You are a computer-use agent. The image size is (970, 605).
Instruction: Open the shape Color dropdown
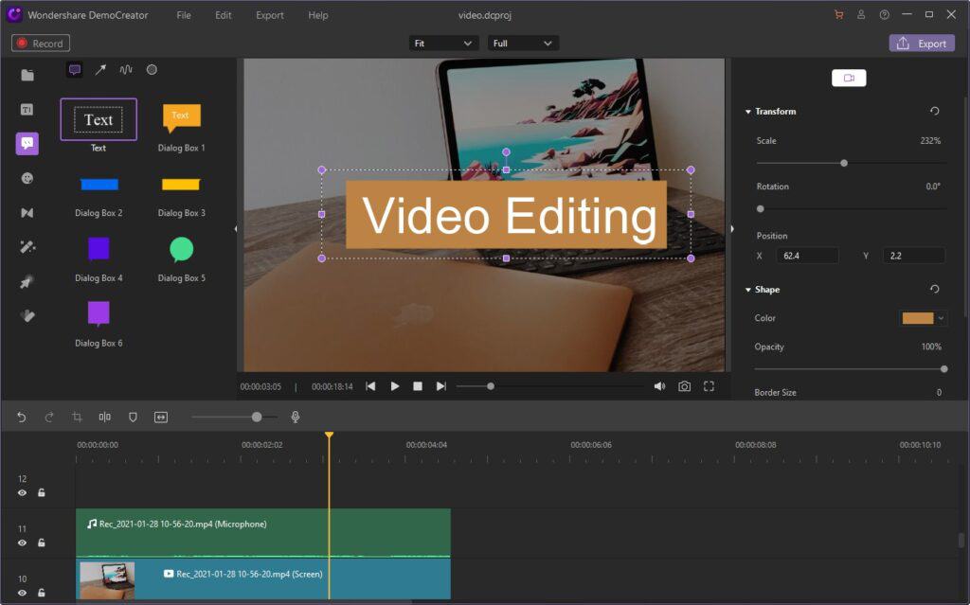point(923,318)
